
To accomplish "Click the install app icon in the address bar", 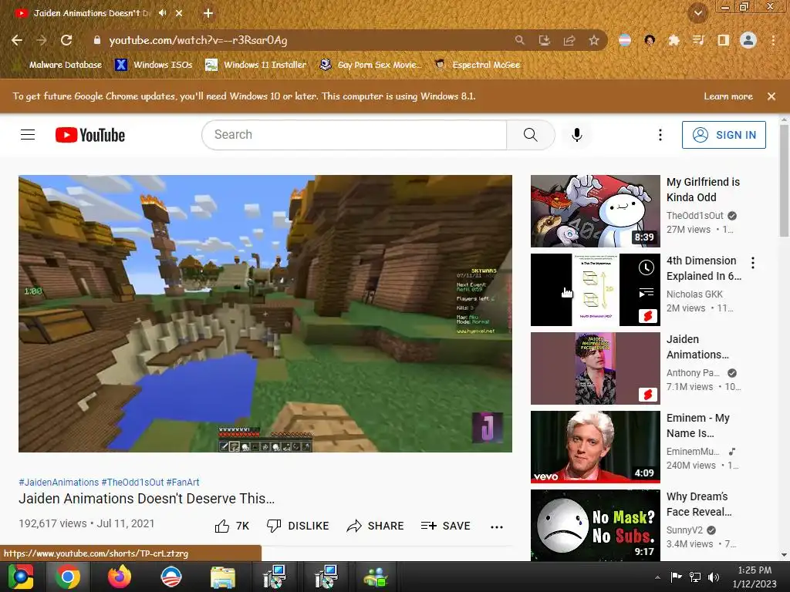I will pyautogui.click(x=544, y=40).
